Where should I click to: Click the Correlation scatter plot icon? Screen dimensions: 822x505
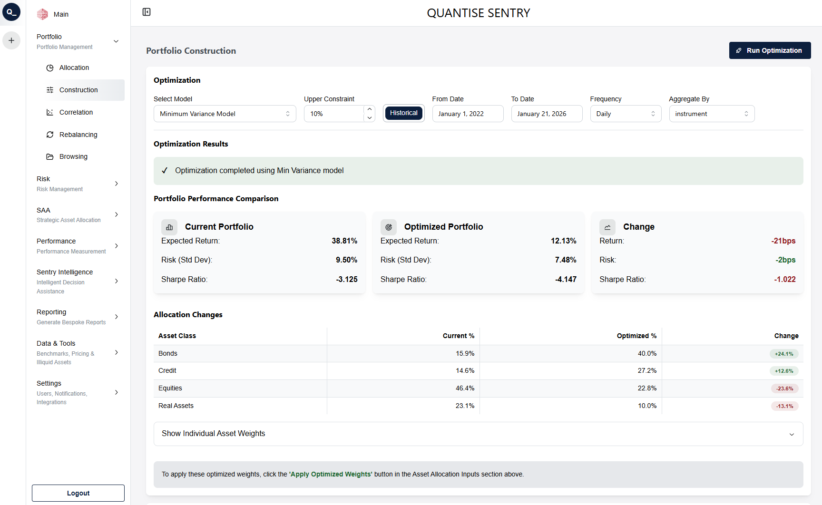(50, 112)
